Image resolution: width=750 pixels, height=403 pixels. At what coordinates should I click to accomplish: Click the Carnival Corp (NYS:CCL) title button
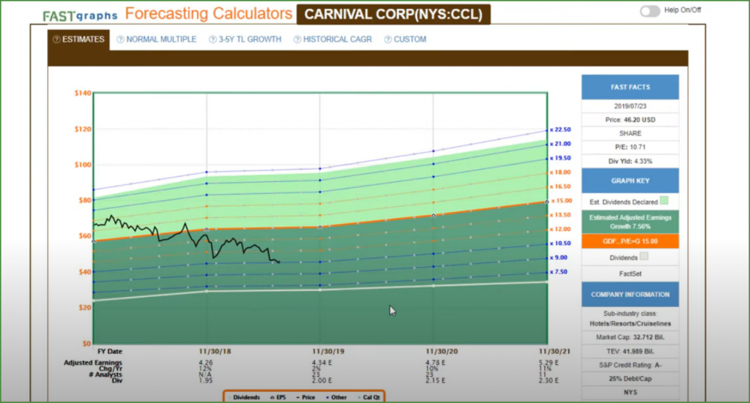point(393,15)
